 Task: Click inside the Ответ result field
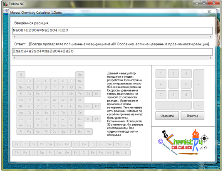tap(112, 52)
